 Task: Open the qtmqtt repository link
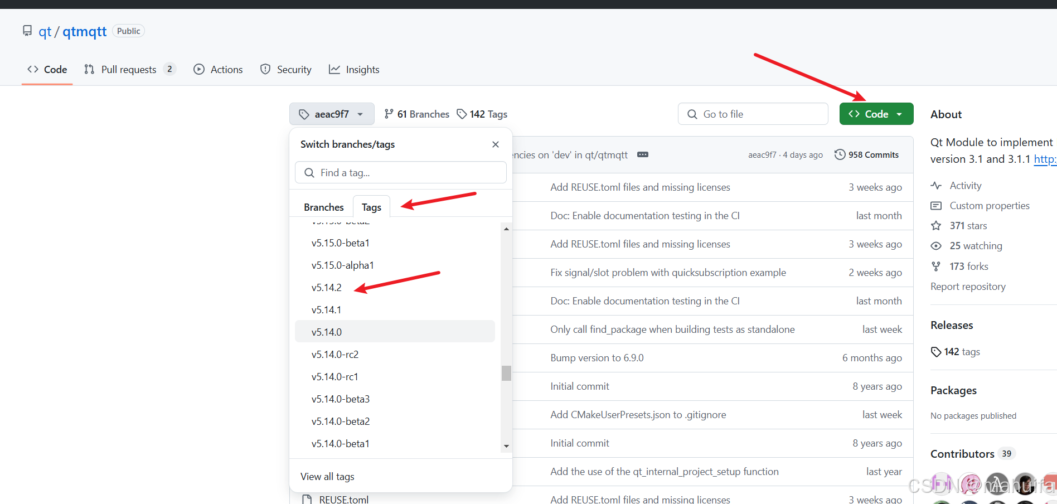point(84,32)
